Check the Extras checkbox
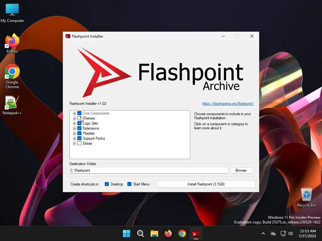Image resolution: width=322 pixels, height=241 pixels. click(x=80, y=143)
